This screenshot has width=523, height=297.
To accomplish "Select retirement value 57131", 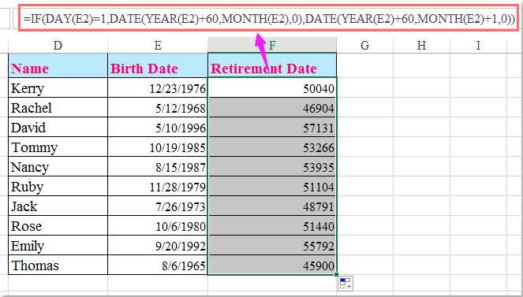I will [272, 127].
